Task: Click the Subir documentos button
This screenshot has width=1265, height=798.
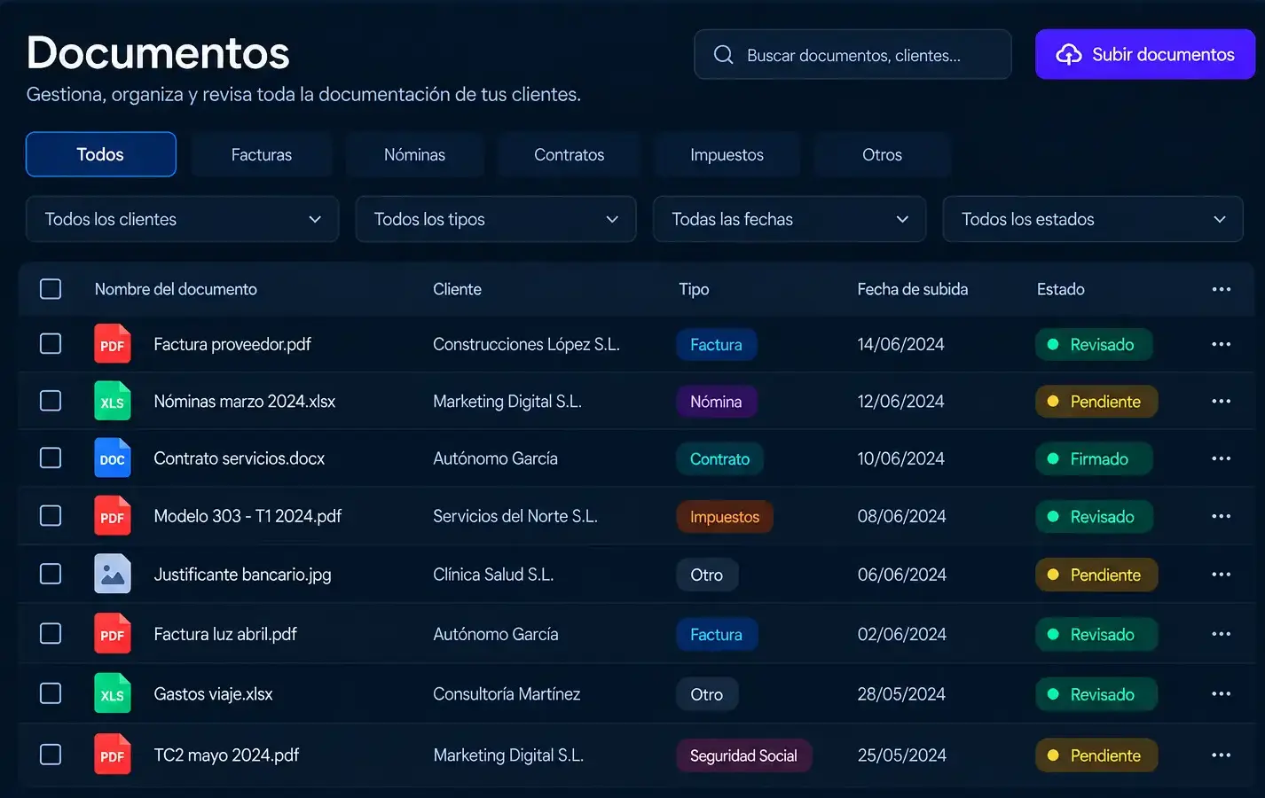Action: [1145, 55]
